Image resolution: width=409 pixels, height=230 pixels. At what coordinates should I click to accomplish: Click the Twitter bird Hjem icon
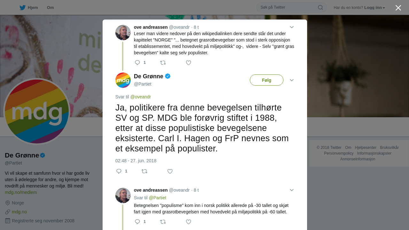[22, 8]
